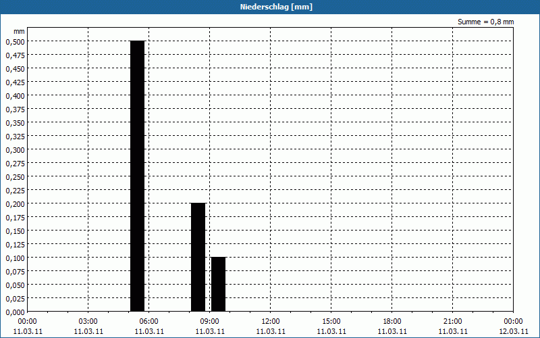Click the 0,350 y-axis label
Screen dimensions: 540x338
[x=15, y=123]
